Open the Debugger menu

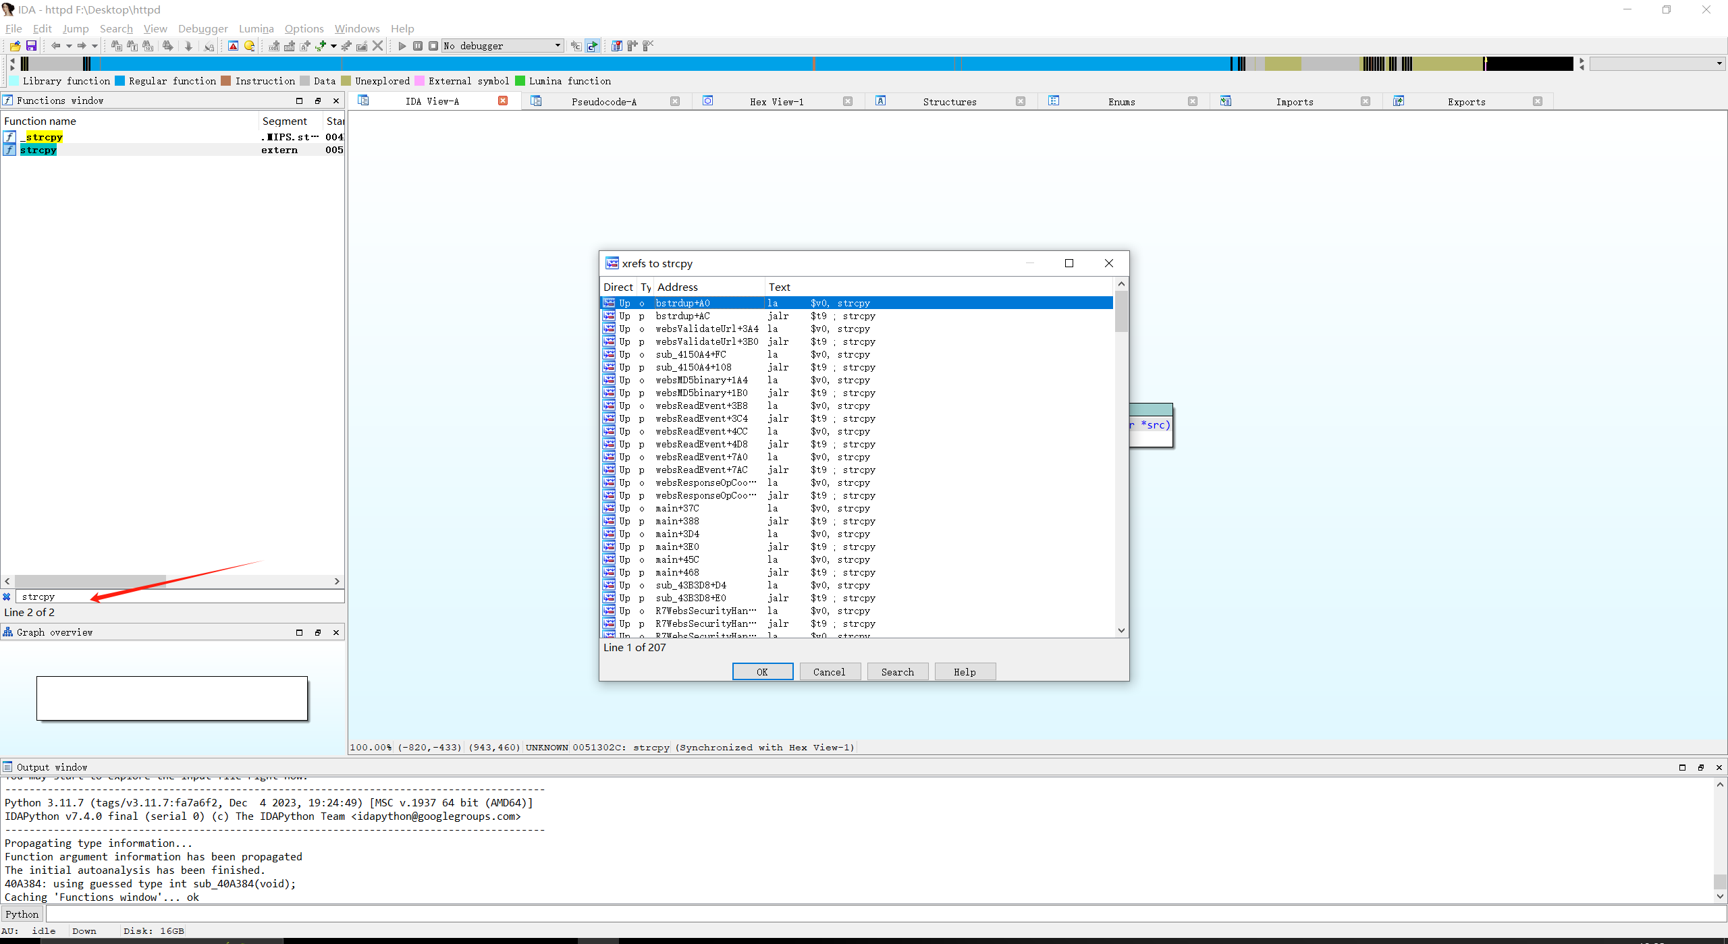202,28
